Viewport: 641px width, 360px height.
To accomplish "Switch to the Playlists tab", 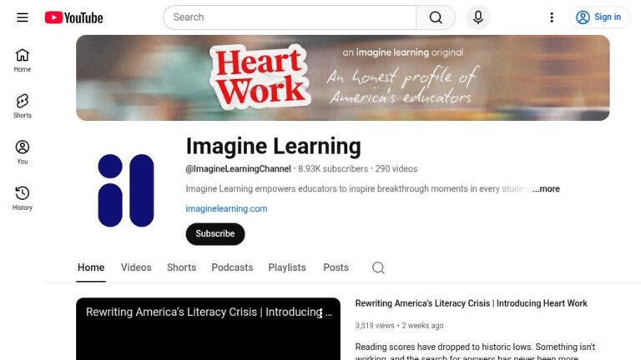I will click(286, 267).
